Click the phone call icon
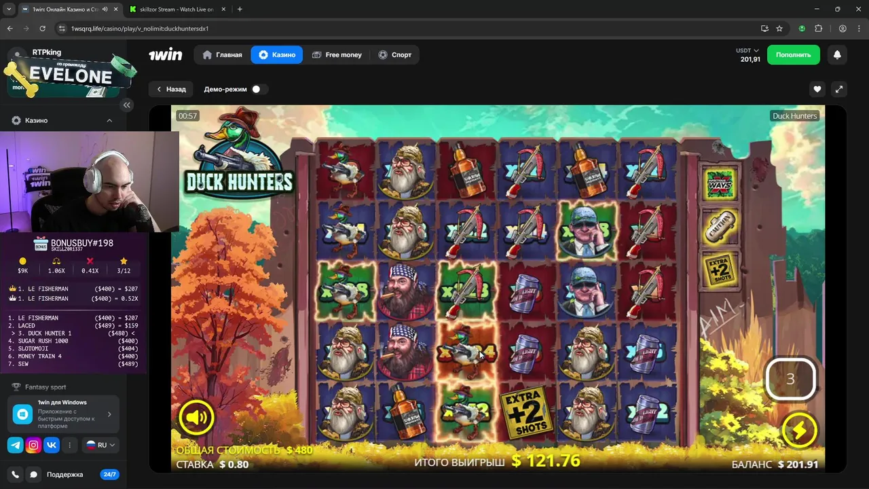 point(15,475)
